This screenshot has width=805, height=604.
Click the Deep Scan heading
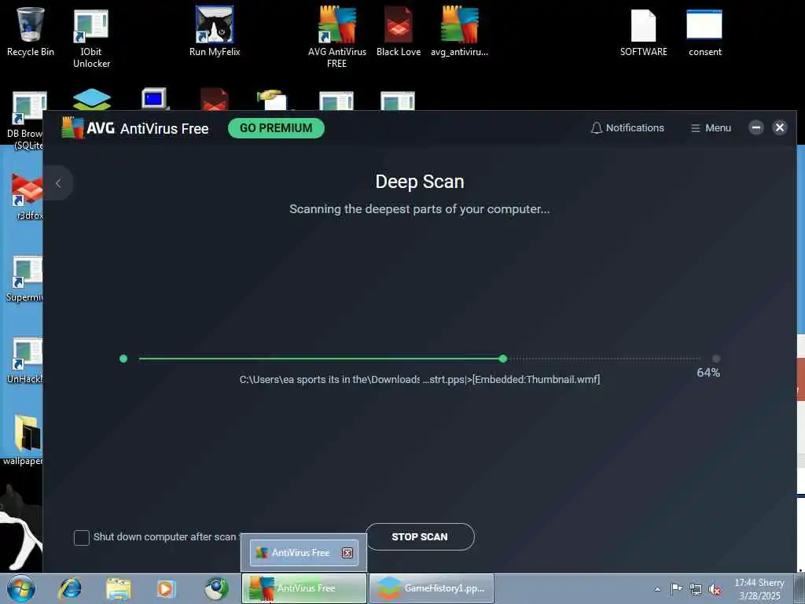coord(420,182)
